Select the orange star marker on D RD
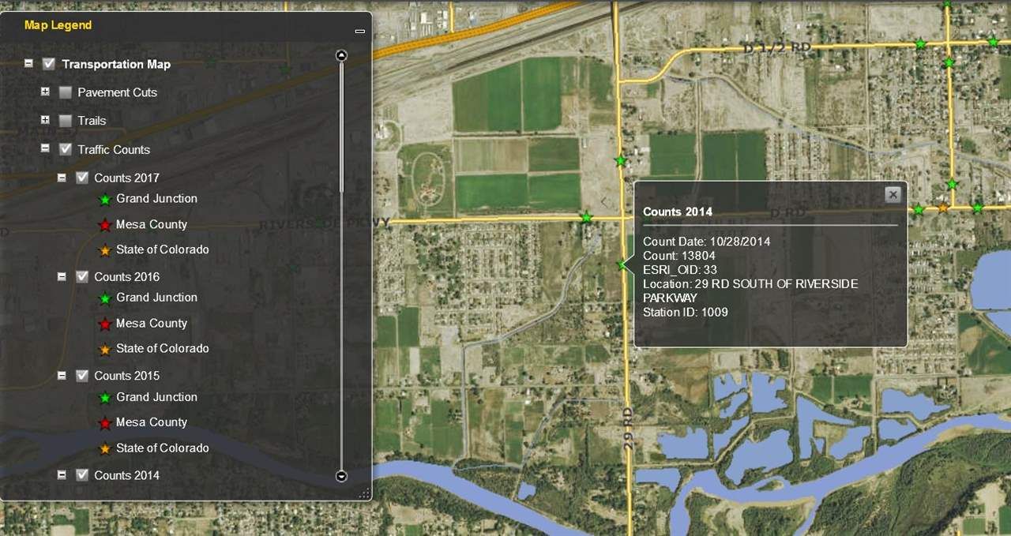This screenshot has height=536, width=1011. pos(943,207)
